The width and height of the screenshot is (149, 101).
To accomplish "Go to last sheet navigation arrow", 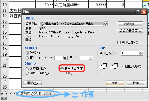I will click(15, 94).
